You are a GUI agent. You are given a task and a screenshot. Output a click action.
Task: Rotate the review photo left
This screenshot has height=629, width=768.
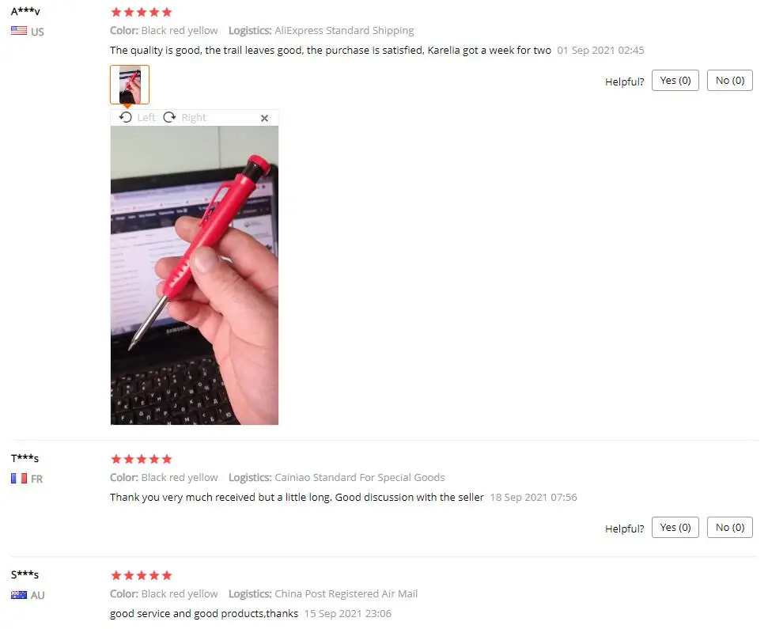[x=137, y=118]
